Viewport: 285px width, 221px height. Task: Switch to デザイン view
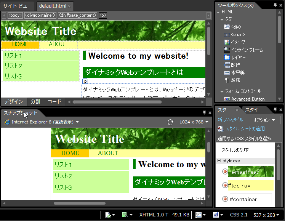14,102
